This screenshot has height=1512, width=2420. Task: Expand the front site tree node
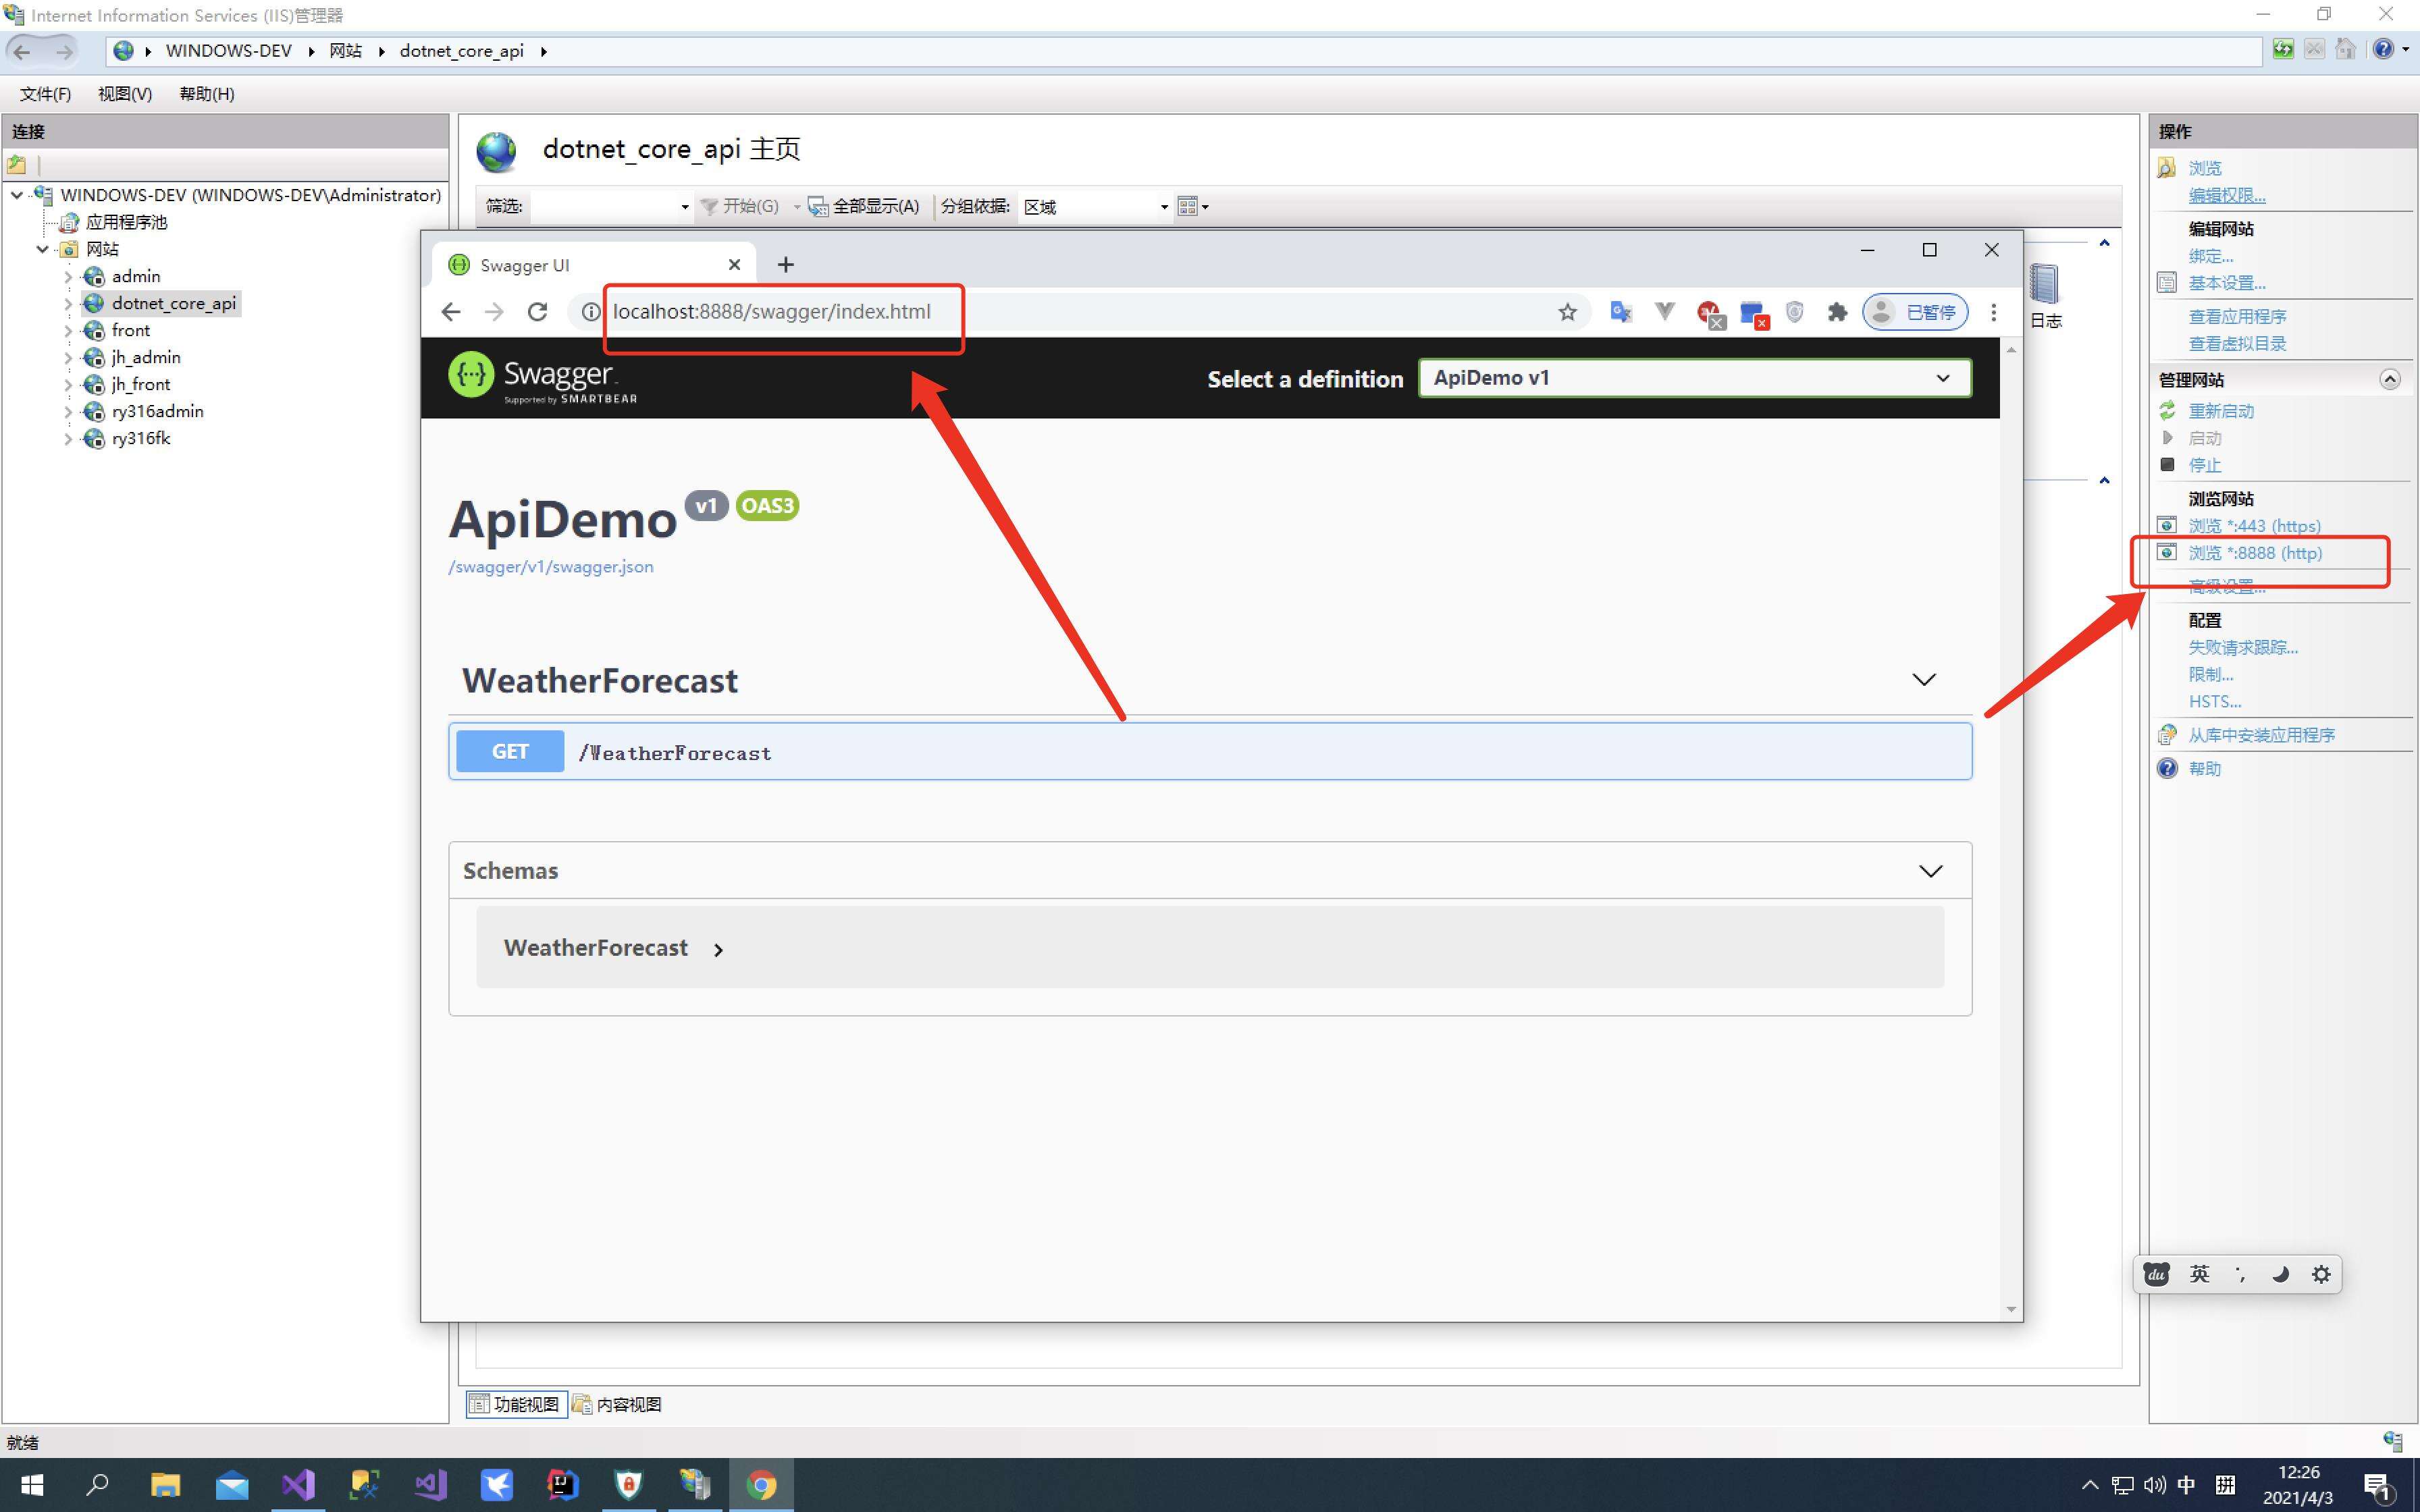coord(68,331)
